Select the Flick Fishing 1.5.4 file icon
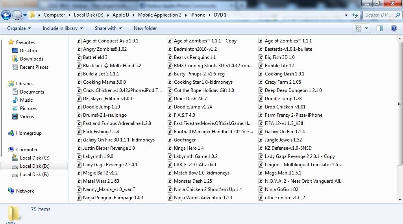The image size is (403, 224). tap(79, 132)
